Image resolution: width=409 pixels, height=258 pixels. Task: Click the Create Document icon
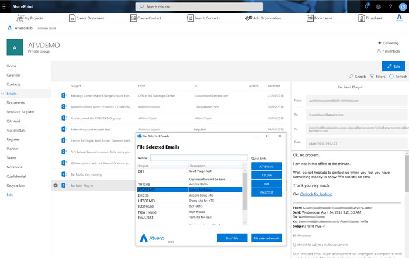coord(72,18)
